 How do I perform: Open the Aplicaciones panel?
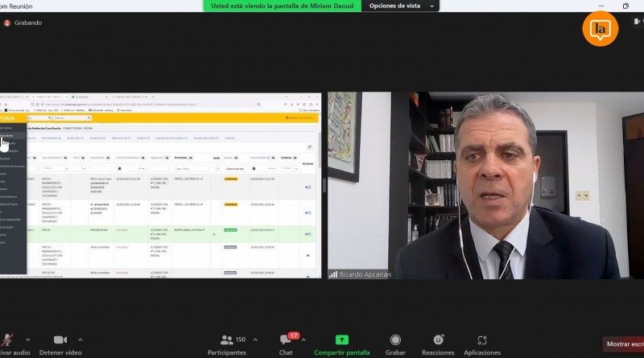[x=482, y=340]
